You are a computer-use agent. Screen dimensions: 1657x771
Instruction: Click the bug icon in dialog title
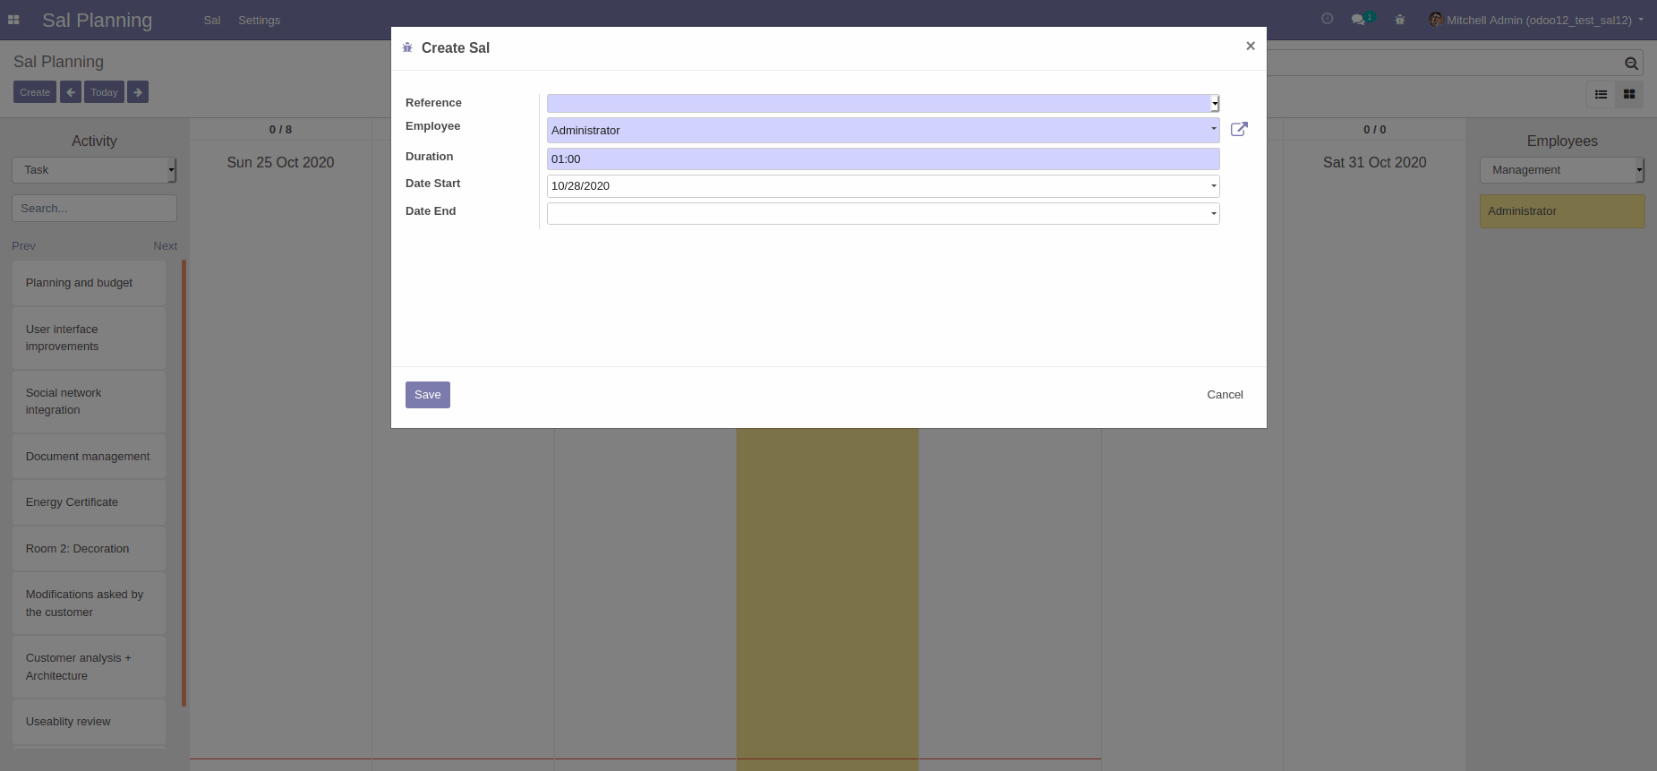407,47
